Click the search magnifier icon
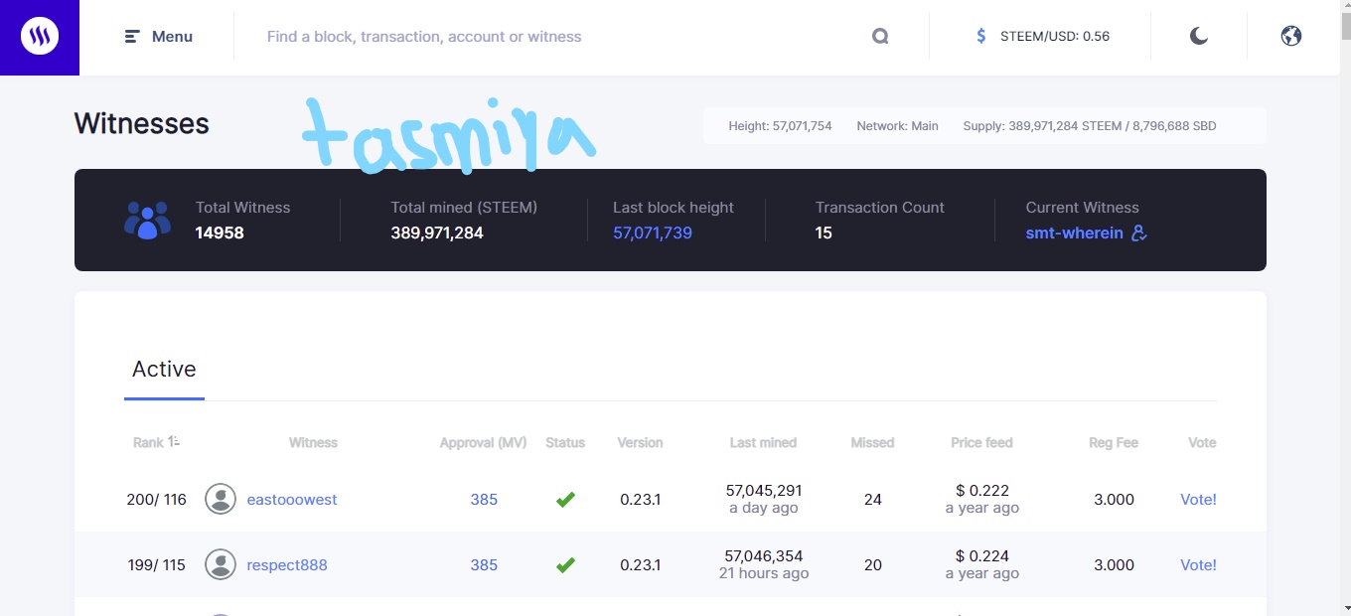Viewport: 1351px width, 616px height. click(x=880, y=37)
